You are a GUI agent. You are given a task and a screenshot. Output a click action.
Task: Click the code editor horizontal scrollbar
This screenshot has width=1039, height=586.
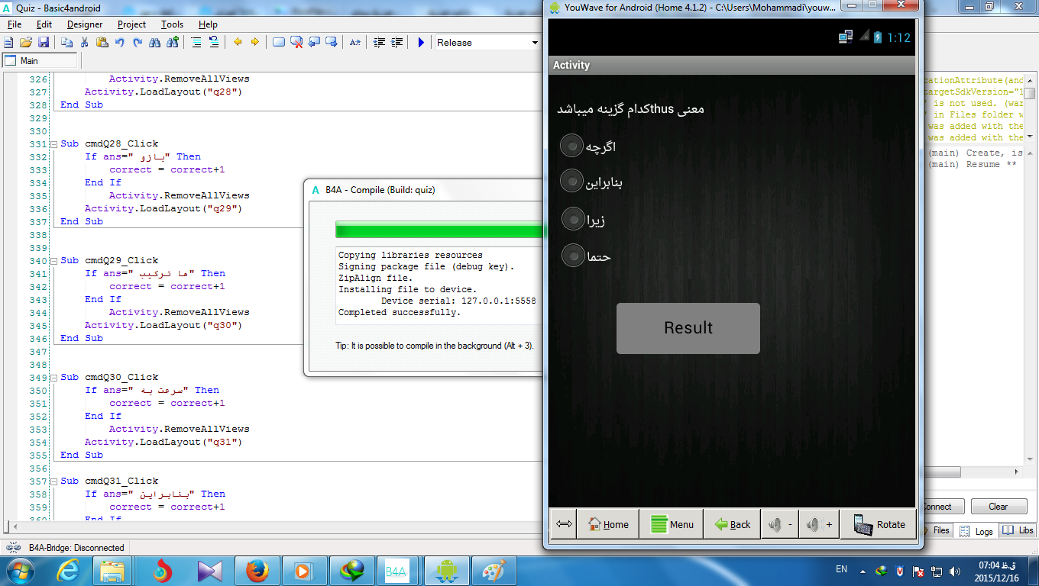click(275, 526)
